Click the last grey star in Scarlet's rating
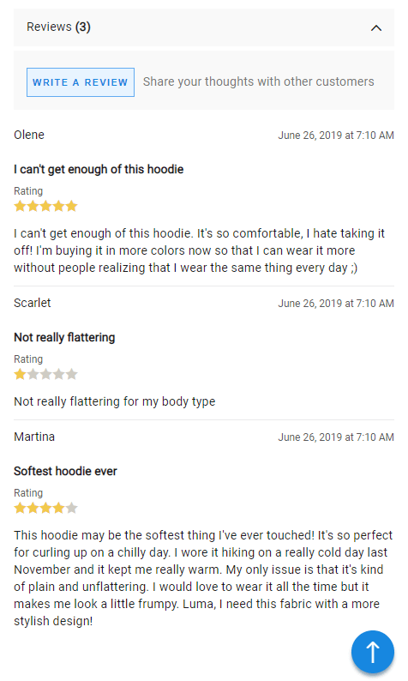Image resolution: width=408 pixels, height=681 pixels. point(72,374)
